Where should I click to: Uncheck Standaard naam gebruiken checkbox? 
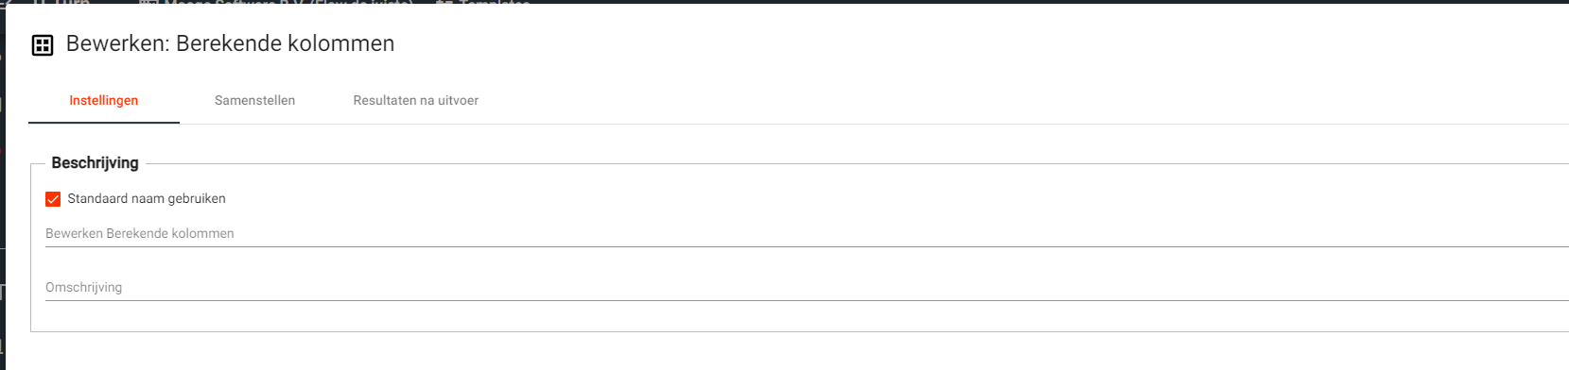click(53, 199)
